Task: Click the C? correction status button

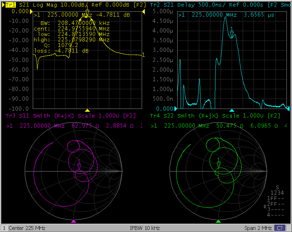Action: [279, 228]
